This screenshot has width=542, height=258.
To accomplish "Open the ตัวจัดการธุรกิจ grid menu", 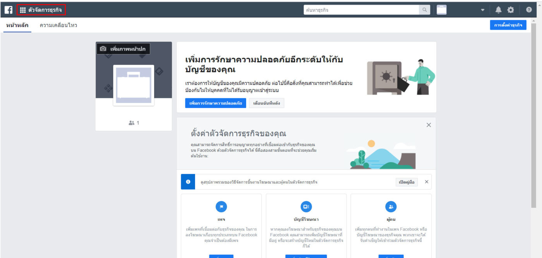I will click(41, 10).
